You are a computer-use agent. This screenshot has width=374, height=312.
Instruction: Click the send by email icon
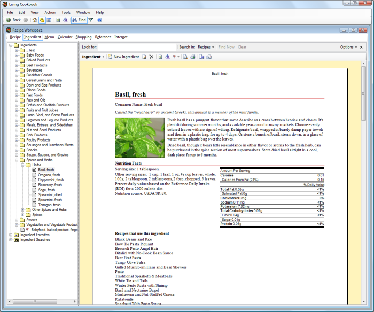pyautogui.click(x=209, y=57)
